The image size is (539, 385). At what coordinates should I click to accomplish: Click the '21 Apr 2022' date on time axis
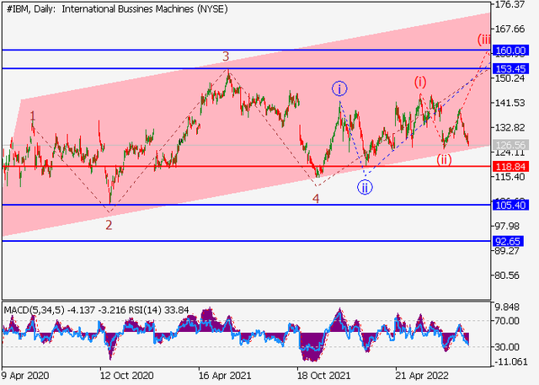(422, 376)
